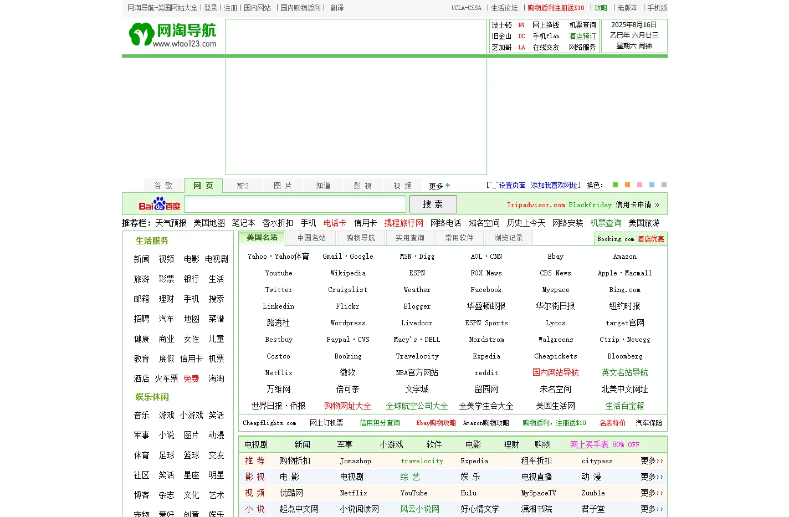Click the Baidu logo beside the search box

pos(159,204)
